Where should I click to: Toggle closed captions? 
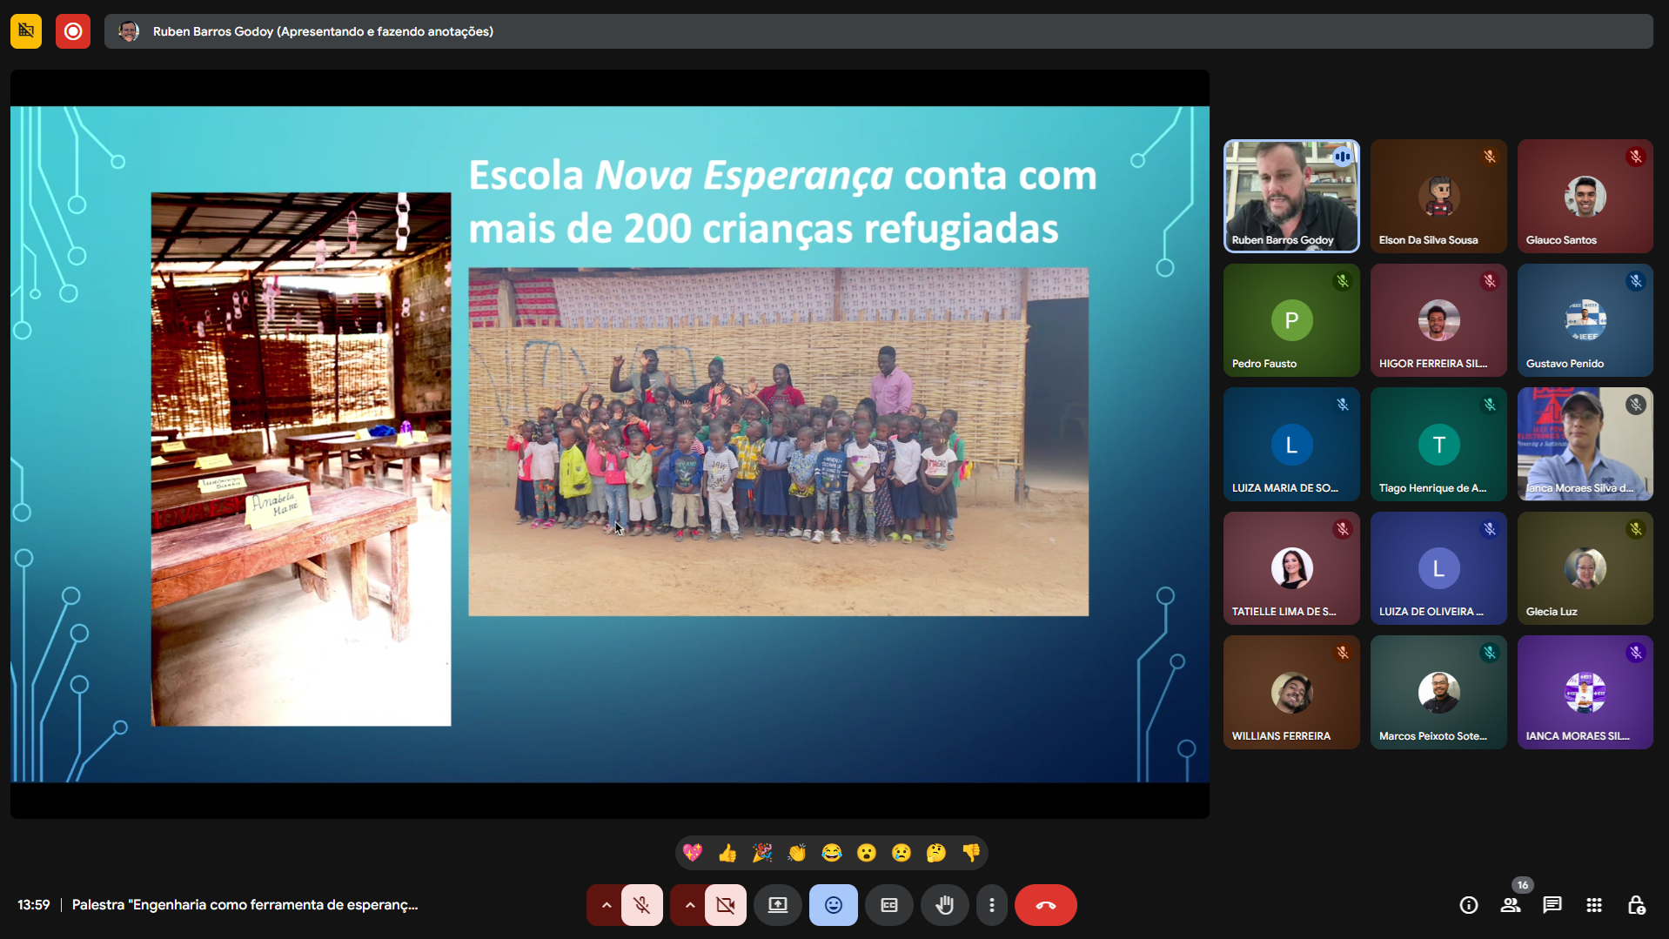point(888,905)
